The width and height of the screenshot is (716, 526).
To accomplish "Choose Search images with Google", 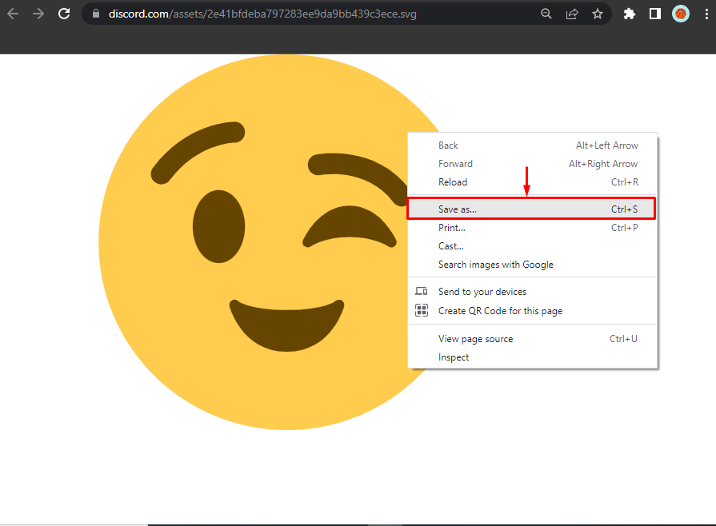I will 533,264.
